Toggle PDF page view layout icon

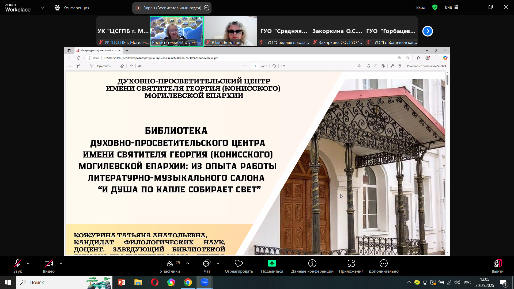click(283, 66)
